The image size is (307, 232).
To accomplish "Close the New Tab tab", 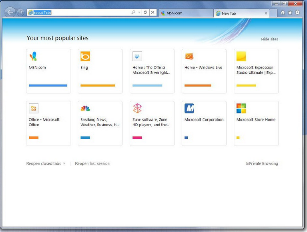I will 266,13.
